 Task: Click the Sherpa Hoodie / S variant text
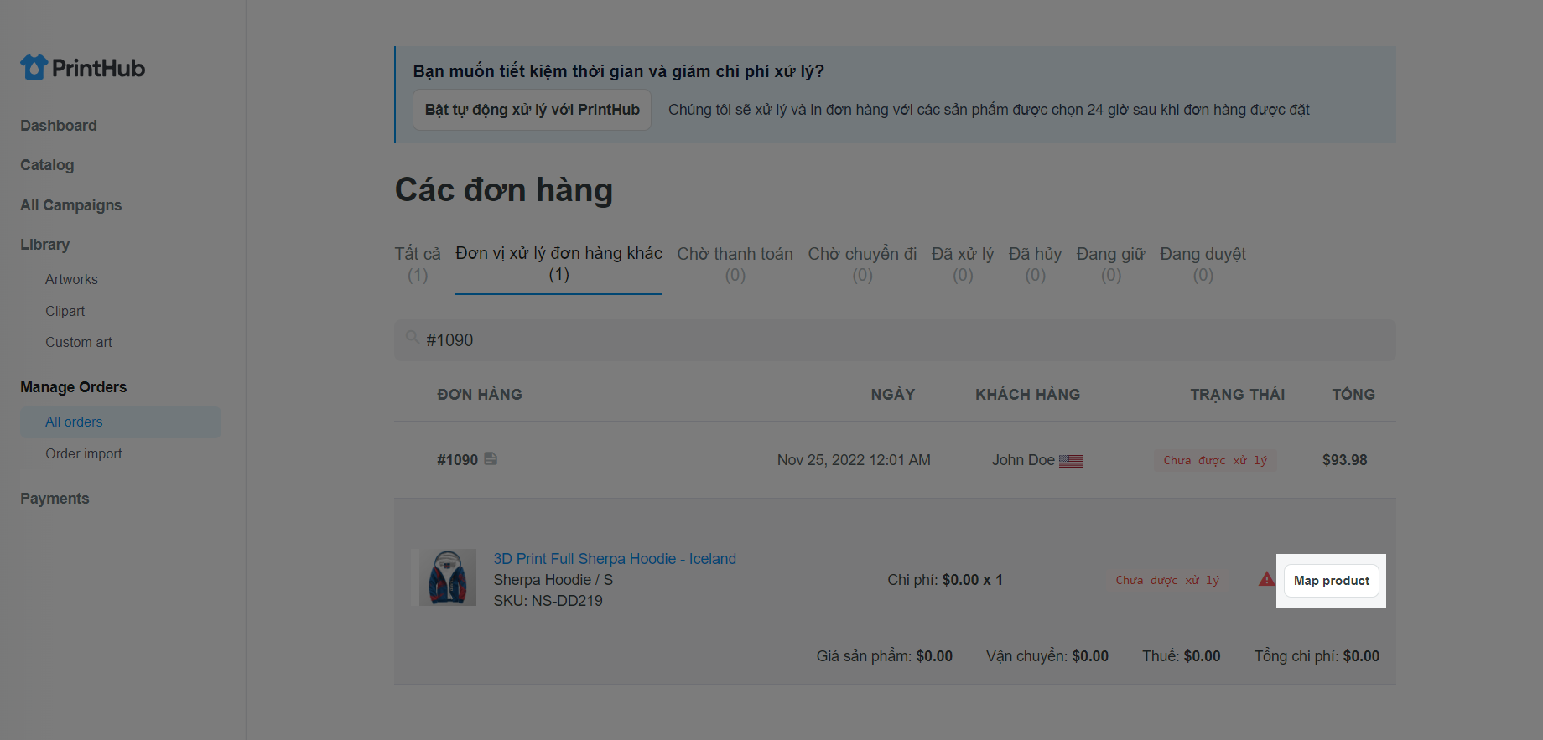(x=553, y=580)
